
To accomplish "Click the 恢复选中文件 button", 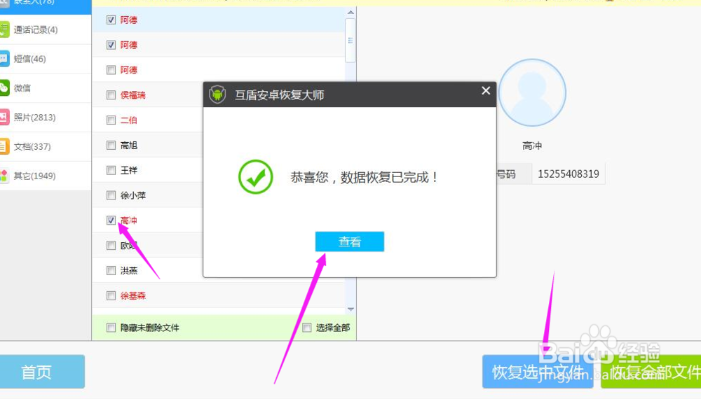I will point(538,371).
